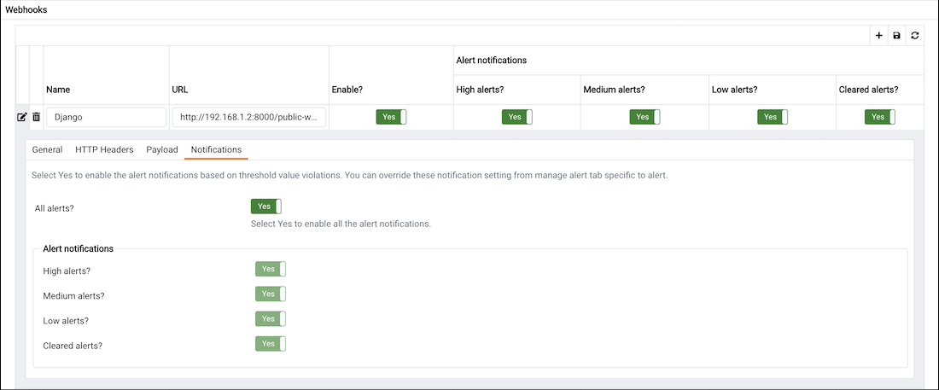Toggle Medium alerts switch in Django row
The height and width of the screenshot is (390, 939).
click(x=644, y=118)
